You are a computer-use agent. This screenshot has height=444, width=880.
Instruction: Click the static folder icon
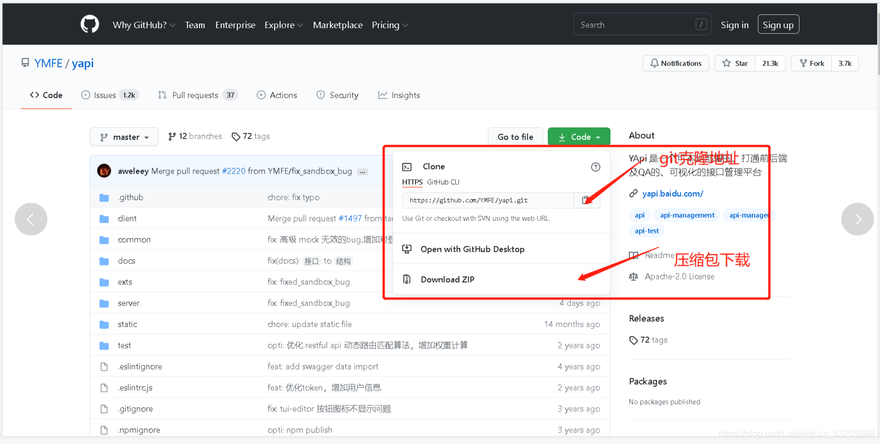[104, 325]
